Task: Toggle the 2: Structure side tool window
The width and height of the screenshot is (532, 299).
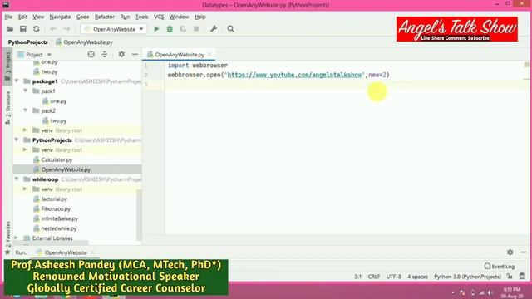Action: point(7,107)
